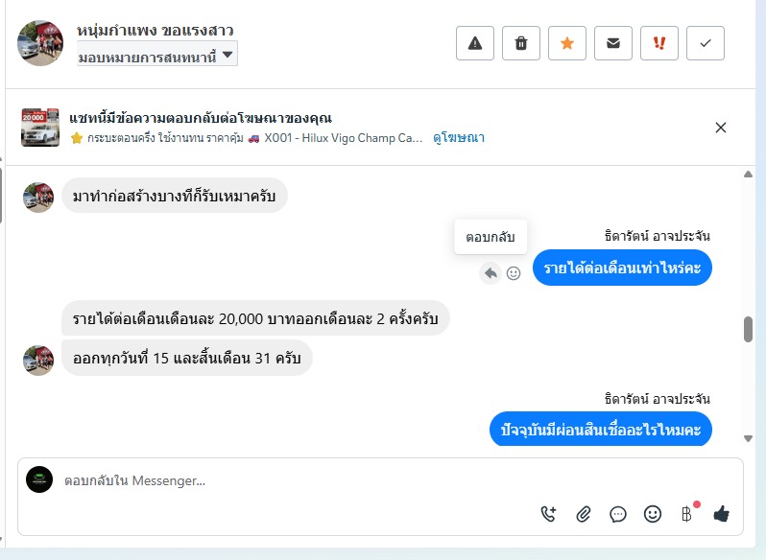Mark conversation with the orange star

pyautogui.click(x=567, y=43)
